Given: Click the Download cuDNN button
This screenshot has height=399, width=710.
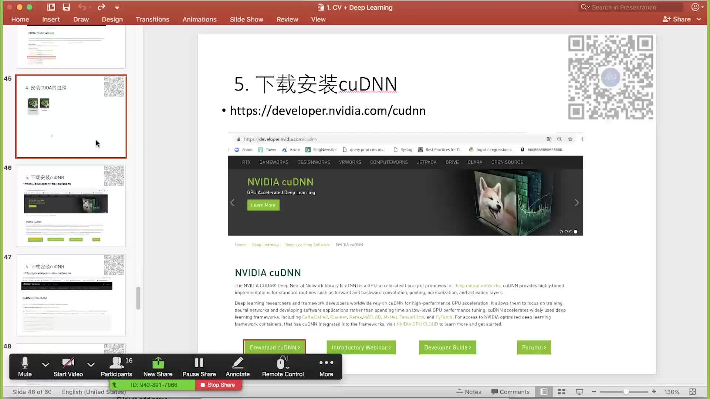Looking at the screenshot, I should coord(274,347).
